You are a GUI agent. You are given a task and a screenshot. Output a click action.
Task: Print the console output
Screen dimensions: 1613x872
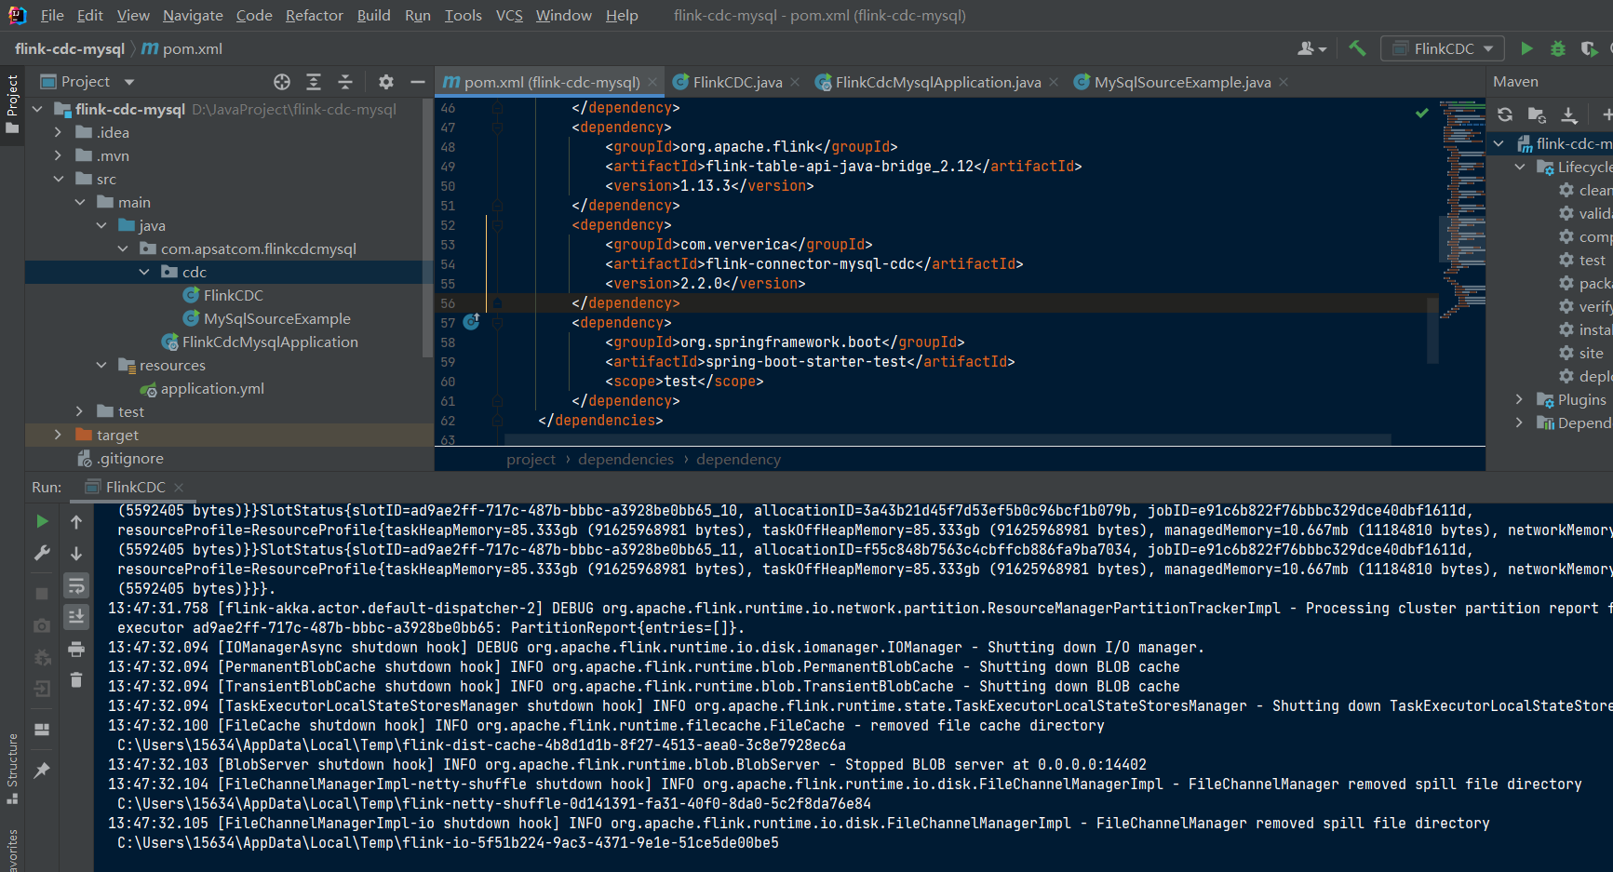[76, 649]
